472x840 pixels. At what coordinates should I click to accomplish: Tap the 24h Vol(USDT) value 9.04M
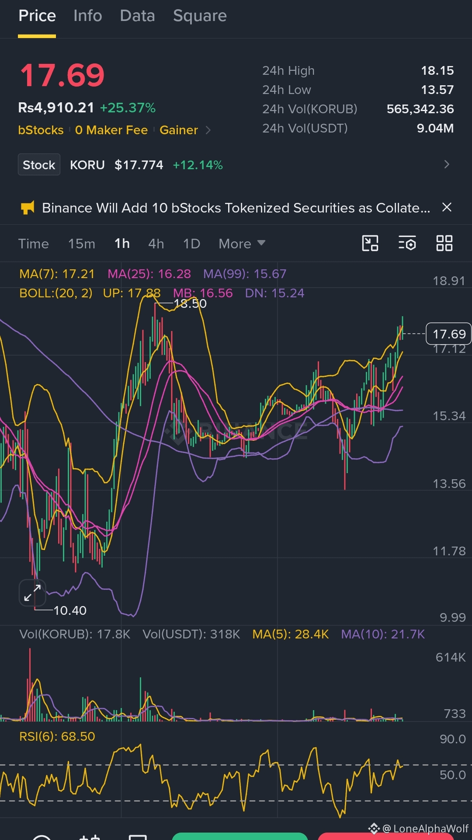pyautogui.click(x=435, y=128)
